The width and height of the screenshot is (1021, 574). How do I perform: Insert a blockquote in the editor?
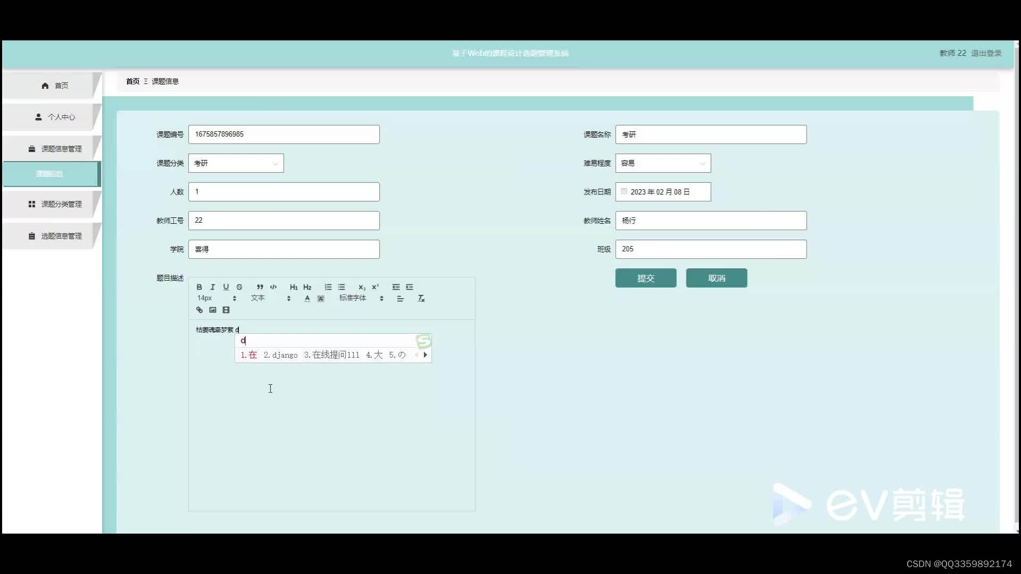260,287
